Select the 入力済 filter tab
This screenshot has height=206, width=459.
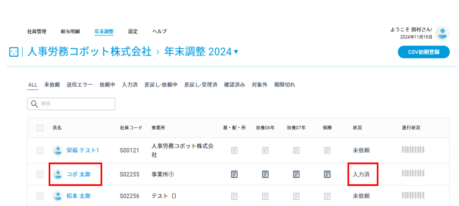point(130,85)
